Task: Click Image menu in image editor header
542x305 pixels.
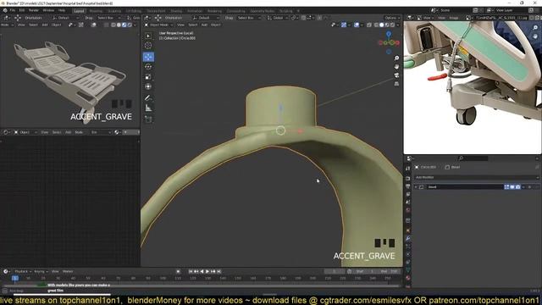Action: click(454, 18)
